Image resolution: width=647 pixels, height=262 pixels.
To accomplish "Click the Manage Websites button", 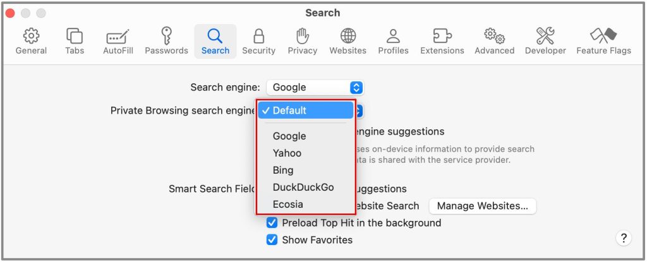I will coord(482,206).
